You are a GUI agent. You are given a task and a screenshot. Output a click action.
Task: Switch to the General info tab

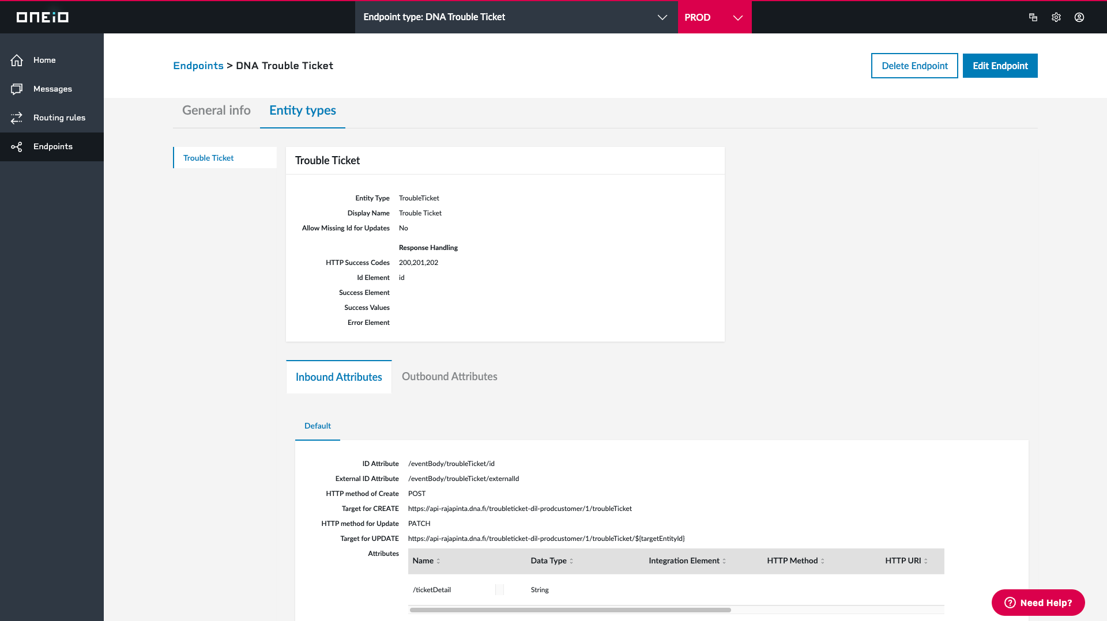coord(216,111)
